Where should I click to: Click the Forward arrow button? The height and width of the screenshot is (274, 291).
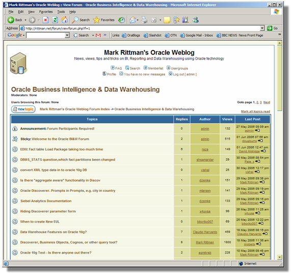[32, 20]
